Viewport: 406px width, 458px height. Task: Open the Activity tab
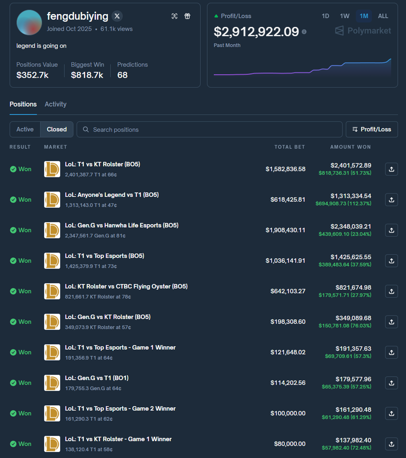[x=56, y=104]
